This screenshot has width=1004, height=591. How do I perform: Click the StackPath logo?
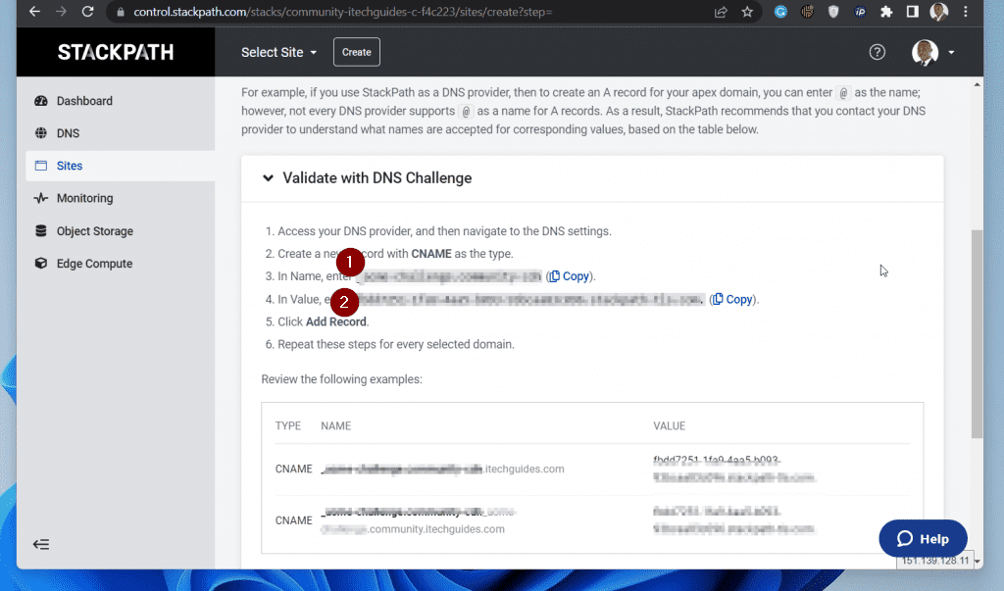[x=116, y=52]
